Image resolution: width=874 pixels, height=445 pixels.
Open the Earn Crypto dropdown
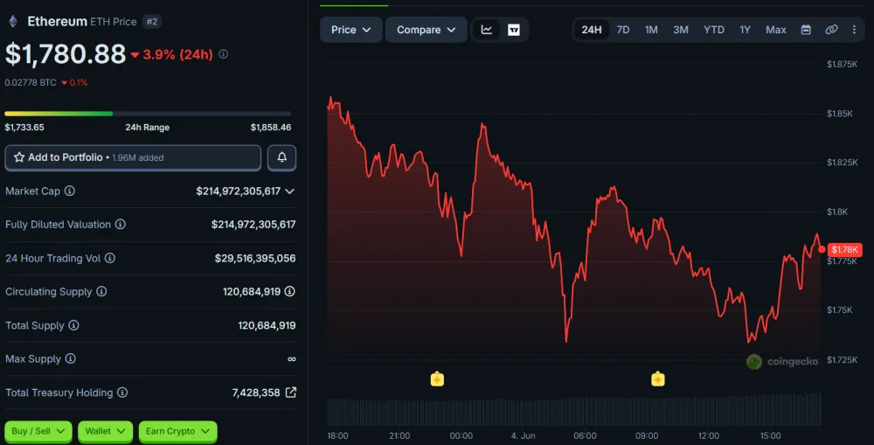pyautogui.click(x=177, y=431)
